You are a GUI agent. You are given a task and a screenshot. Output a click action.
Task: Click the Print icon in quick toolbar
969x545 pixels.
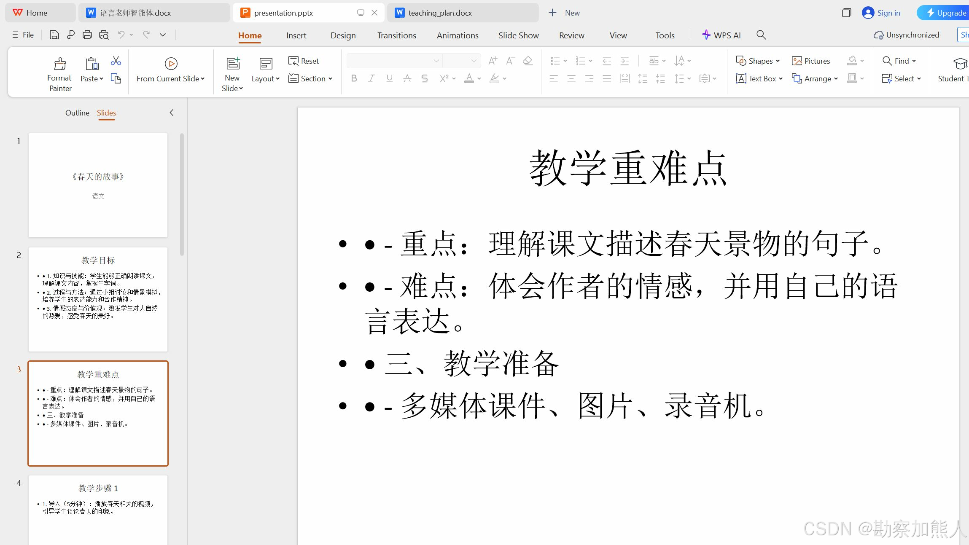[x=87, y=35]
